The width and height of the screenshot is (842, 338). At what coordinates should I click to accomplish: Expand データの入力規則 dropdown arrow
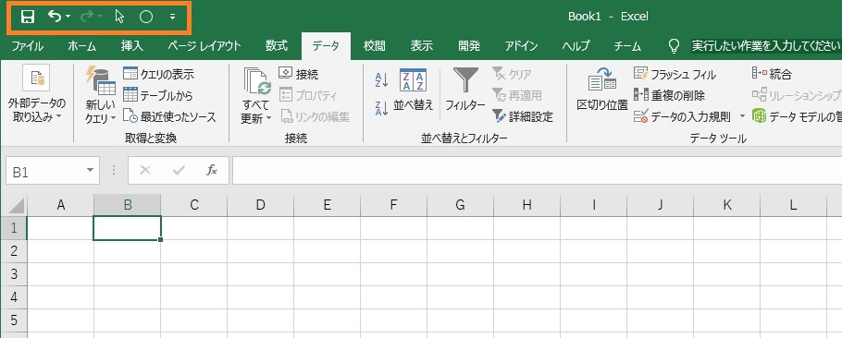[x=742, y=116]
